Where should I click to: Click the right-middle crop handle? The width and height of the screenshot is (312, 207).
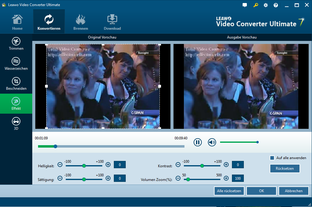(160, 86)
